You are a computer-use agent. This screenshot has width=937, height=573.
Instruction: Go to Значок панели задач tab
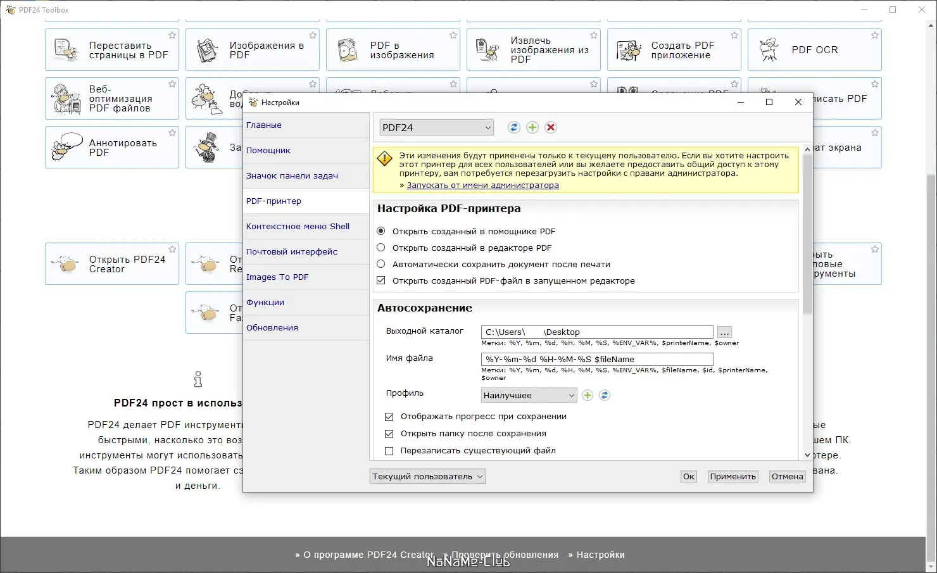coord(306,176)
